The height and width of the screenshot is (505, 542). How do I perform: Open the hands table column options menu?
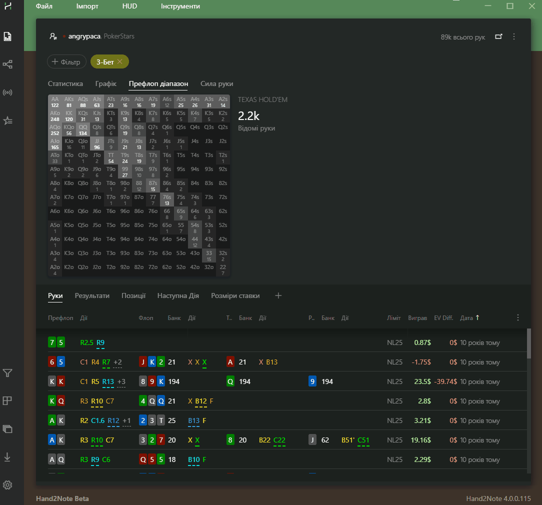pos(518,317)
